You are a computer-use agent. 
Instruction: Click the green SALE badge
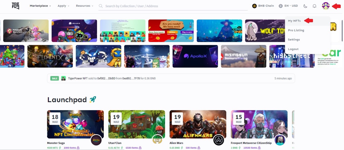point(55,78)
